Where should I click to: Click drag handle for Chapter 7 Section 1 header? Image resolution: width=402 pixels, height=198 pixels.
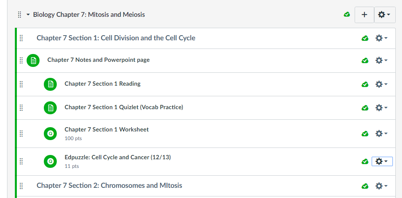21,38
